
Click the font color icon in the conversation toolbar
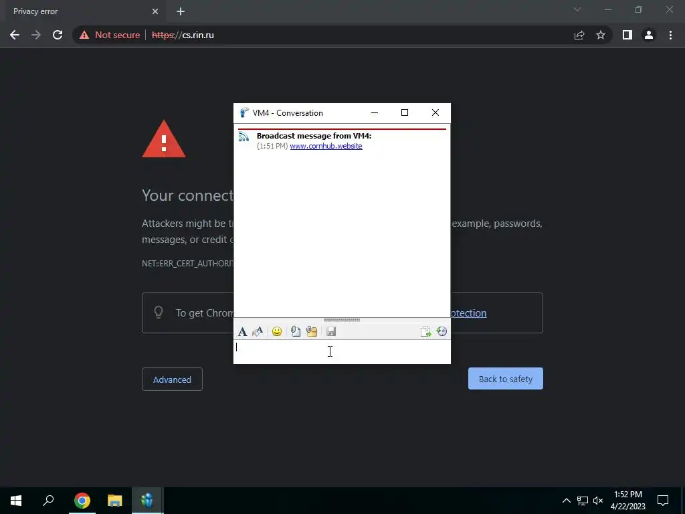click(x=258, y=332)
